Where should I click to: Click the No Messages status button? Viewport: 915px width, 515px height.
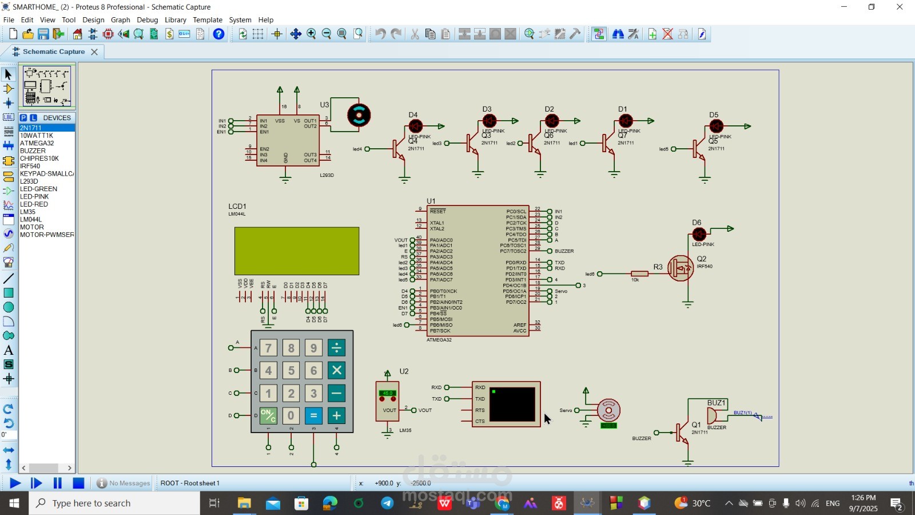tap(123, 483)
